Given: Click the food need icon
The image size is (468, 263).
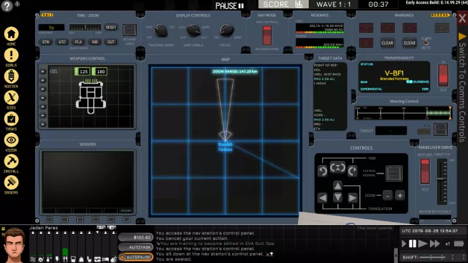Looking at the screenshot, I should coord(65,259).
